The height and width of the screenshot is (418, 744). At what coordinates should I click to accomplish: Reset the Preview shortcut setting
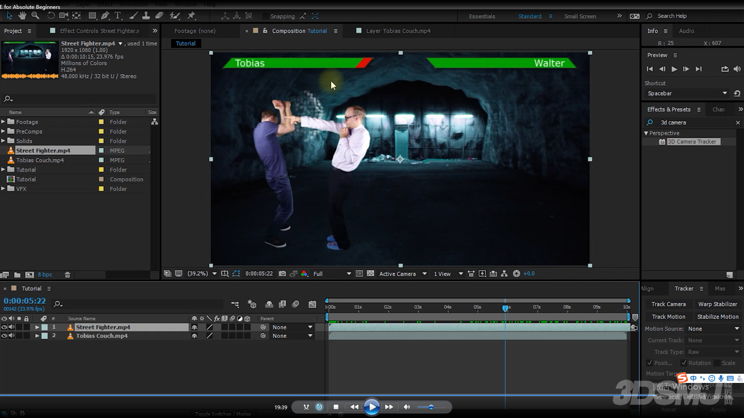[737, 94]
